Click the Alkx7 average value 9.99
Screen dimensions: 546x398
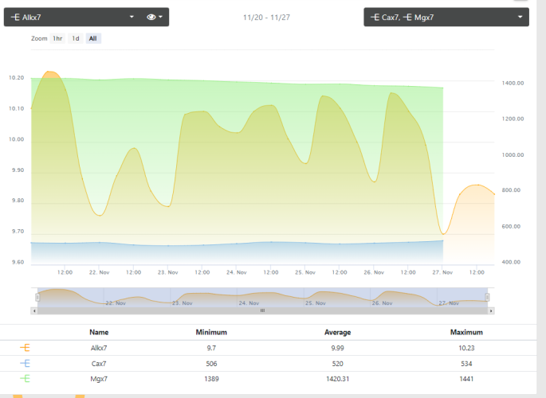tap(338, 348)
